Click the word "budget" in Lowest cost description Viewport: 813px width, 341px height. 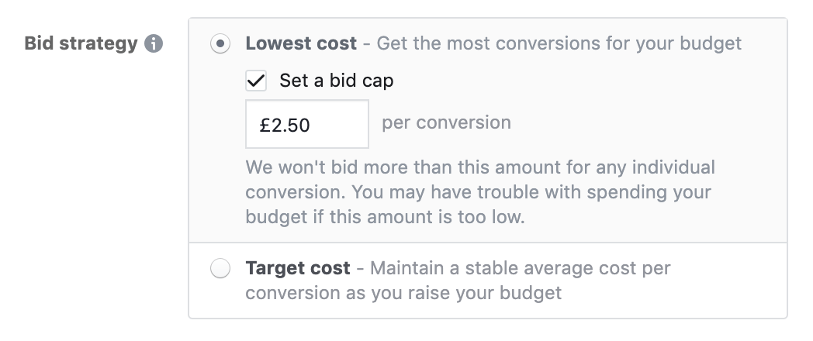(710, 43)
